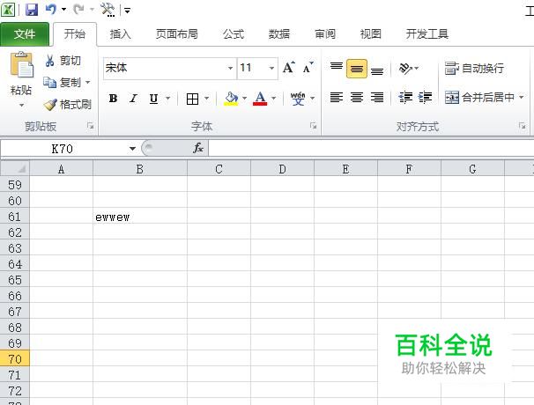Open fill color palette dropdown
The image size is (534, 405).
244,99
